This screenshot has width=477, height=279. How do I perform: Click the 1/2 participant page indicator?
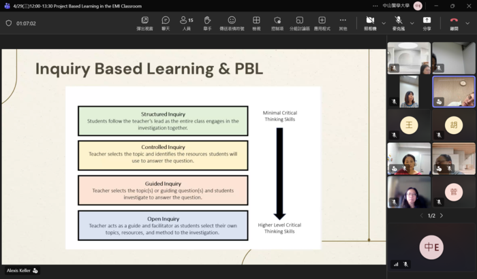431,216
